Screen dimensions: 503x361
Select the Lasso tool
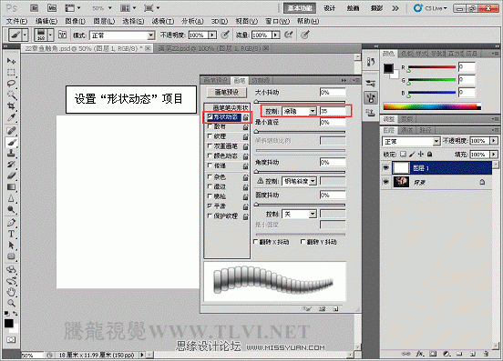[11, 84]
